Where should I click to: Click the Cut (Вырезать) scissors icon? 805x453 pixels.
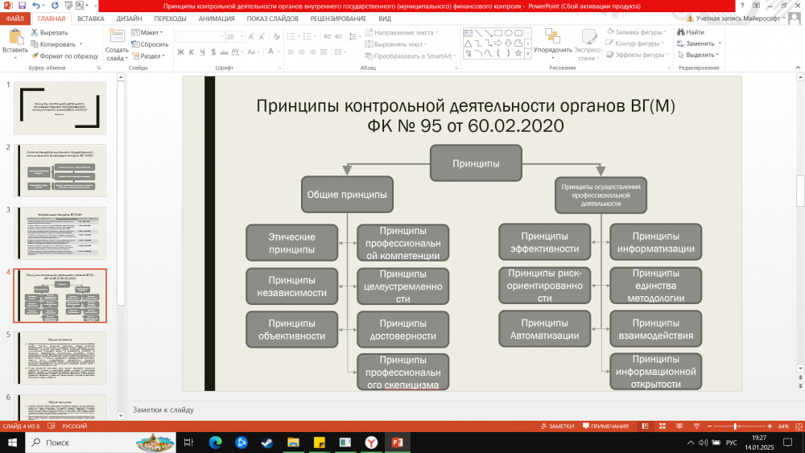coord(35,32)
